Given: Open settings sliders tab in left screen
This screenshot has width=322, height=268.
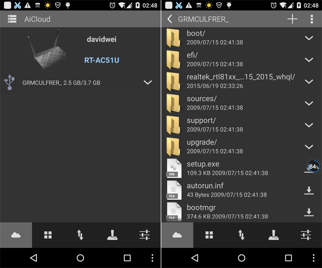Looking at the screenshot, I should coord(145,235).
